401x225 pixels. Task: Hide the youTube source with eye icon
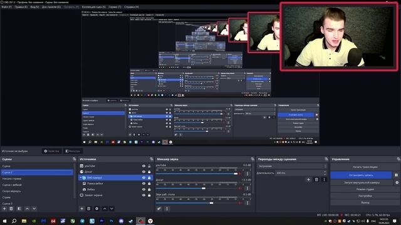pos(143,166)
